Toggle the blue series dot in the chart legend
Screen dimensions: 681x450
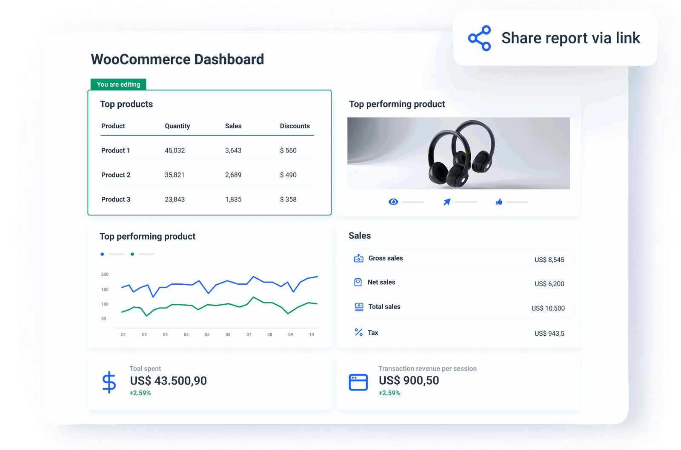[102, 254]
